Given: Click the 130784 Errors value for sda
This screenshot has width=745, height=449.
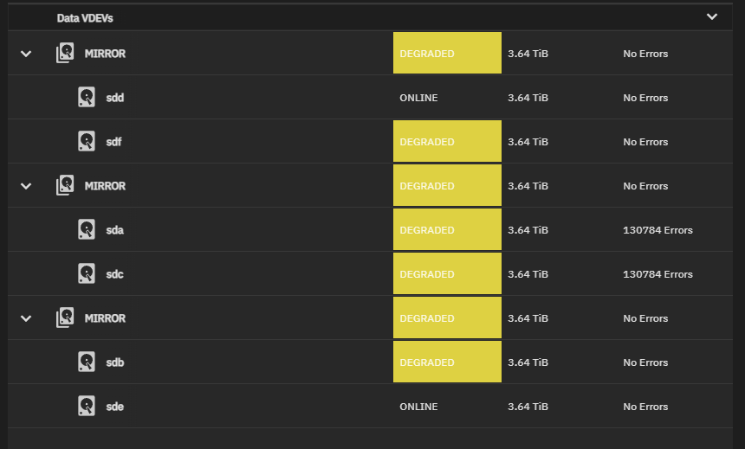Looking at the screenshot, I should (x=658, y=230).
